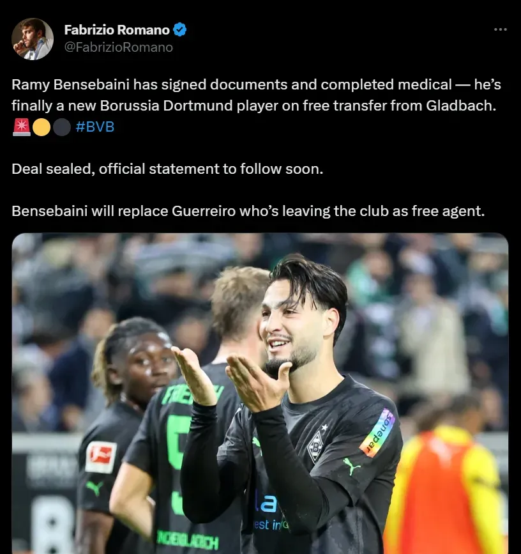The width and height of the screenshot is (521, 554).
Task: Click the rainbow sonepar sleeve badge
Action: tap(377, 432)
